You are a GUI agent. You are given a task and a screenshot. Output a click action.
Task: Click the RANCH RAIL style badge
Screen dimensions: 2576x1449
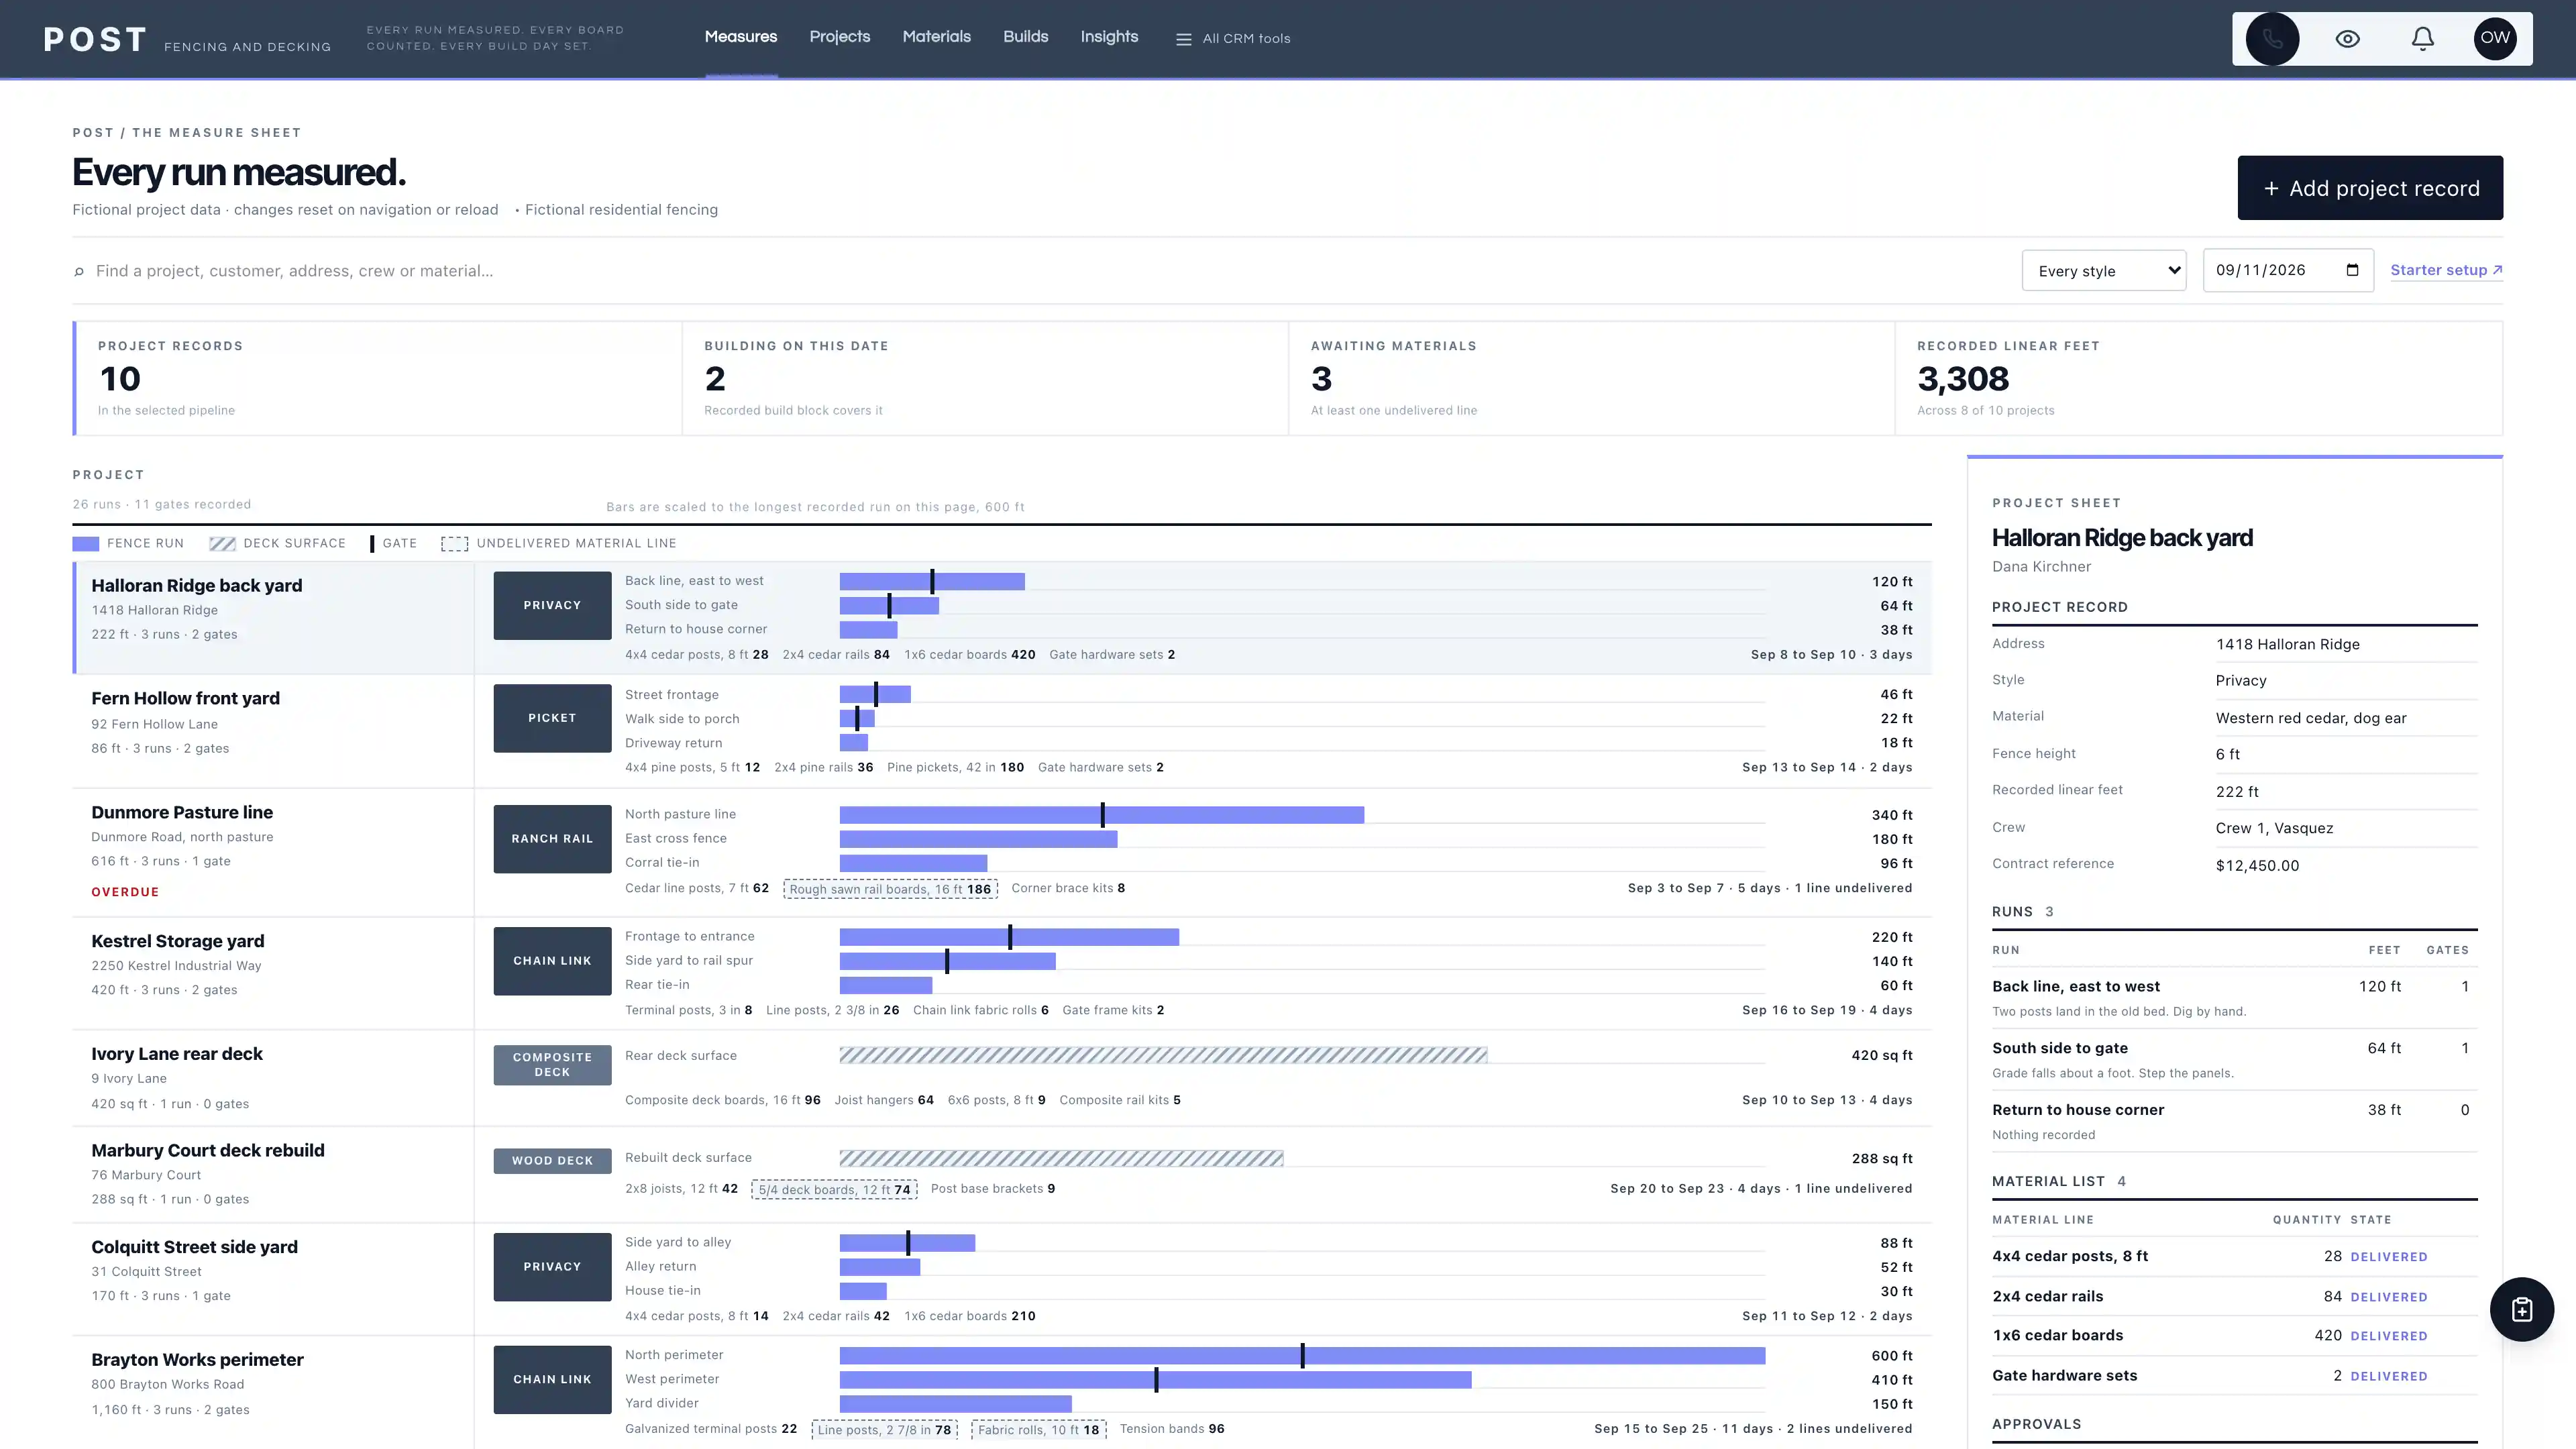coord(552,839)
